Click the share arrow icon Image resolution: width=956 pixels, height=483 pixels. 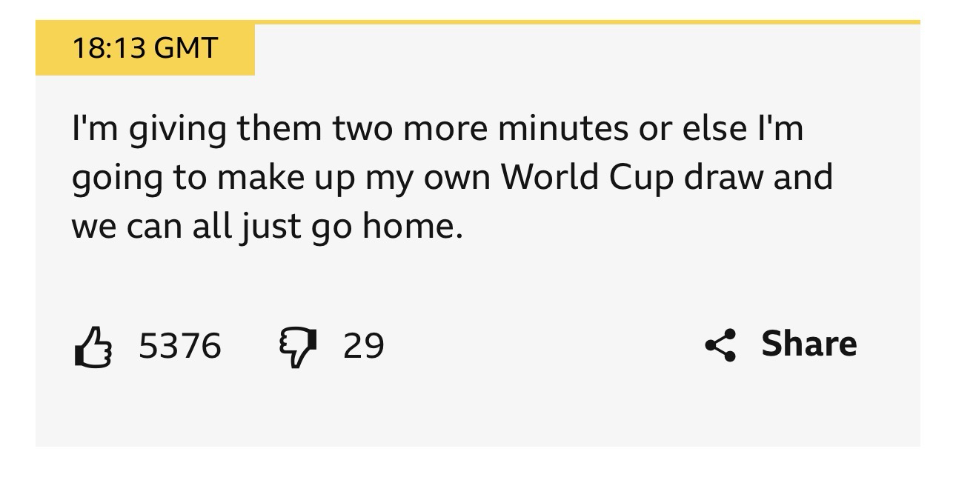coord(720,344)
